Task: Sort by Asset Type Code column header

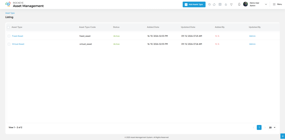Action: (87, 27)
